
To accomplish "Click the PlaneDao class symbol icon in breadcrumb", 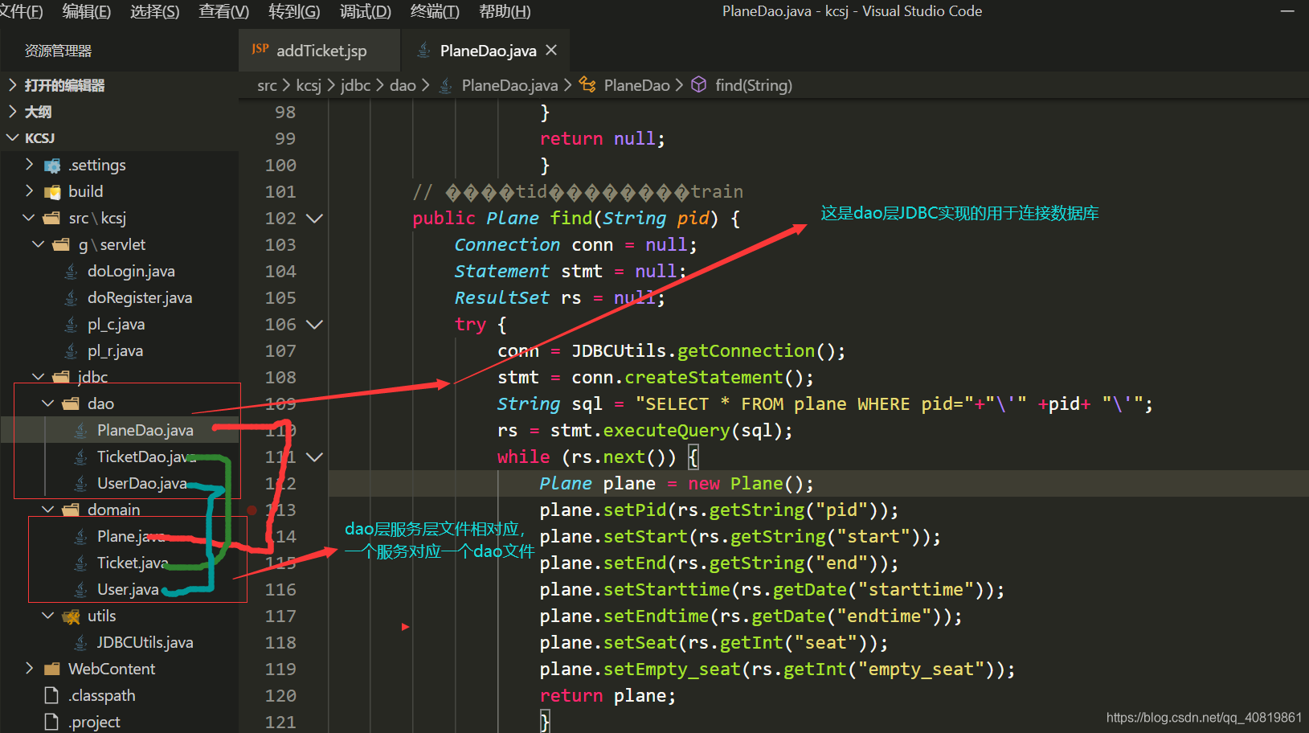I will pos(587,85).
